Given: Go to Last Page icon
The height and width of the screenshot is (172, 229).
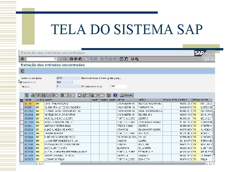Looking at the screenshot, I should 115,59.
